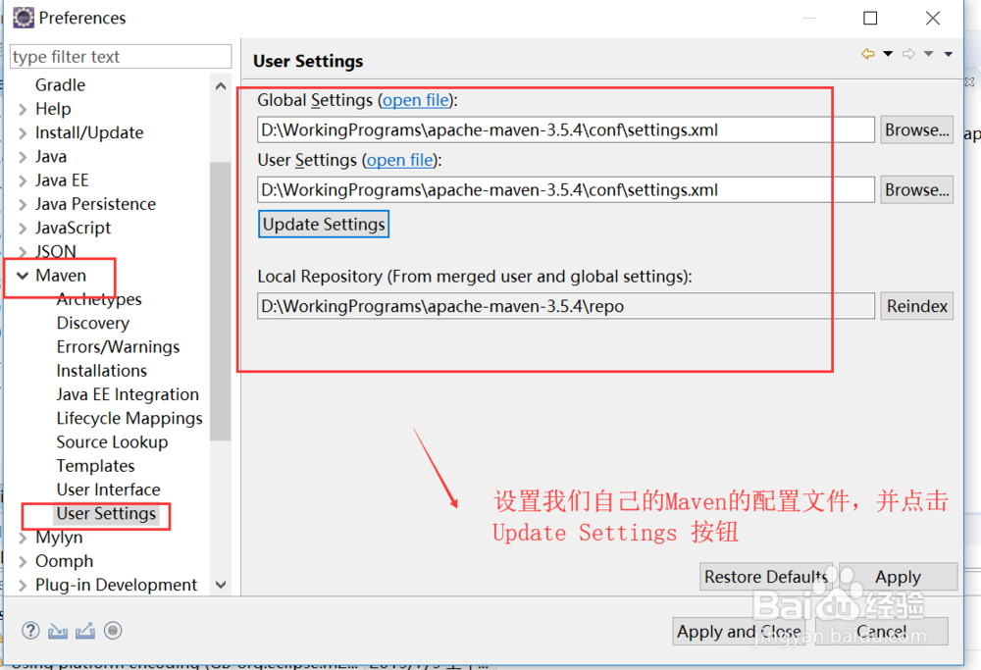Expand the Install/Update tree node

tap(23, 133)
